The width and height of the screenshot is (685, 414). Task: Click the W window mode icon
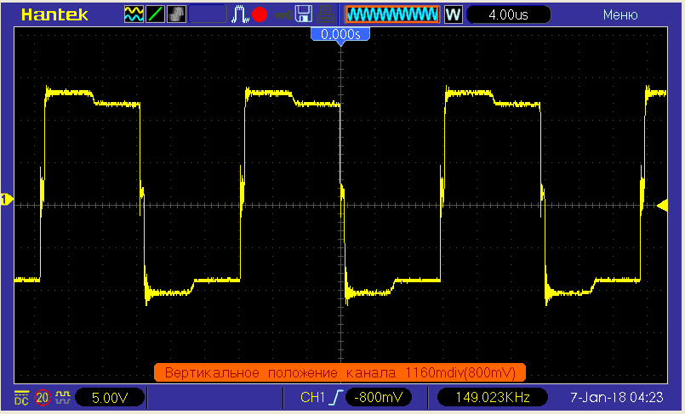click(x=452, y=14)
